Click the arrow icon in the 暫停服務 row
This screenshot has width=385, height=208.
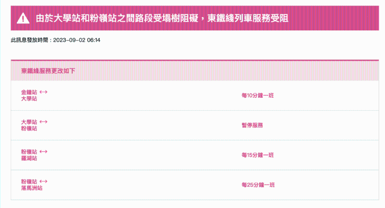pos(43,122)
